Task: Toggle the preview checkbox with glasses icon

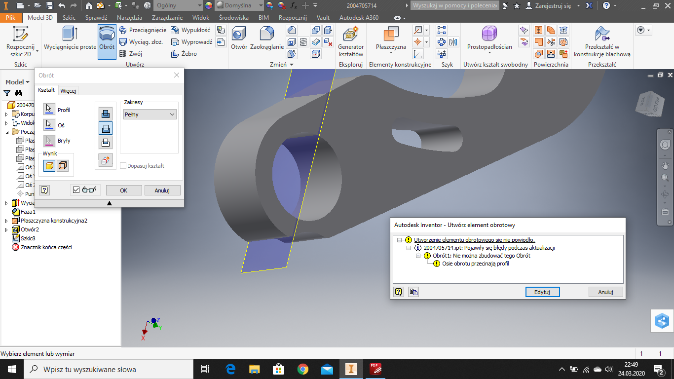Action: click(x=76, y=190)
